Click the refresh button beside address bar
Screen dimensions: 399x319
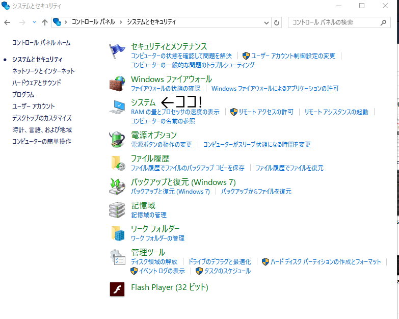coord(277,22)
